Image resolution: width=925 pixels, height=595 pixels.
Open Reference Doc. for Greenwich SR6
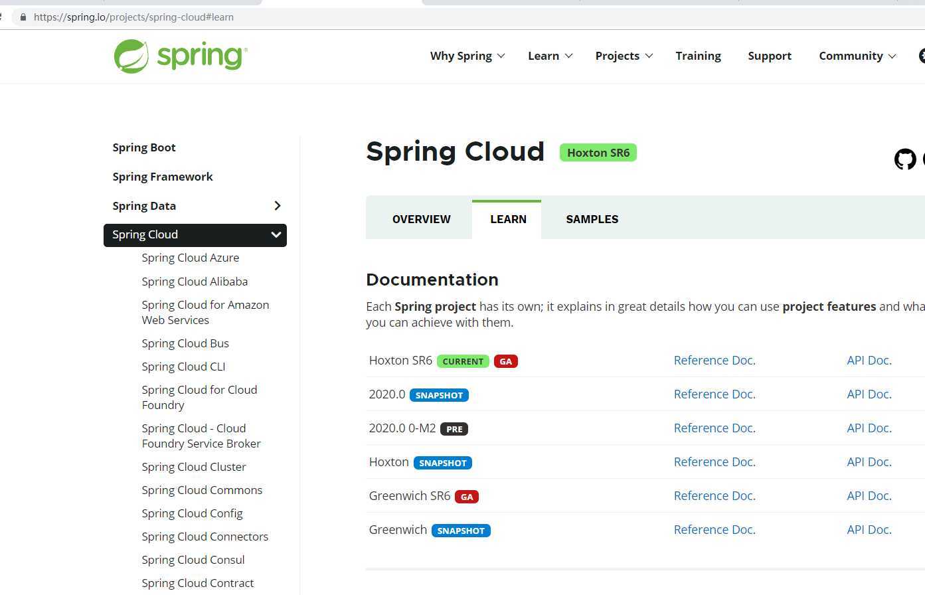(715, 496)
